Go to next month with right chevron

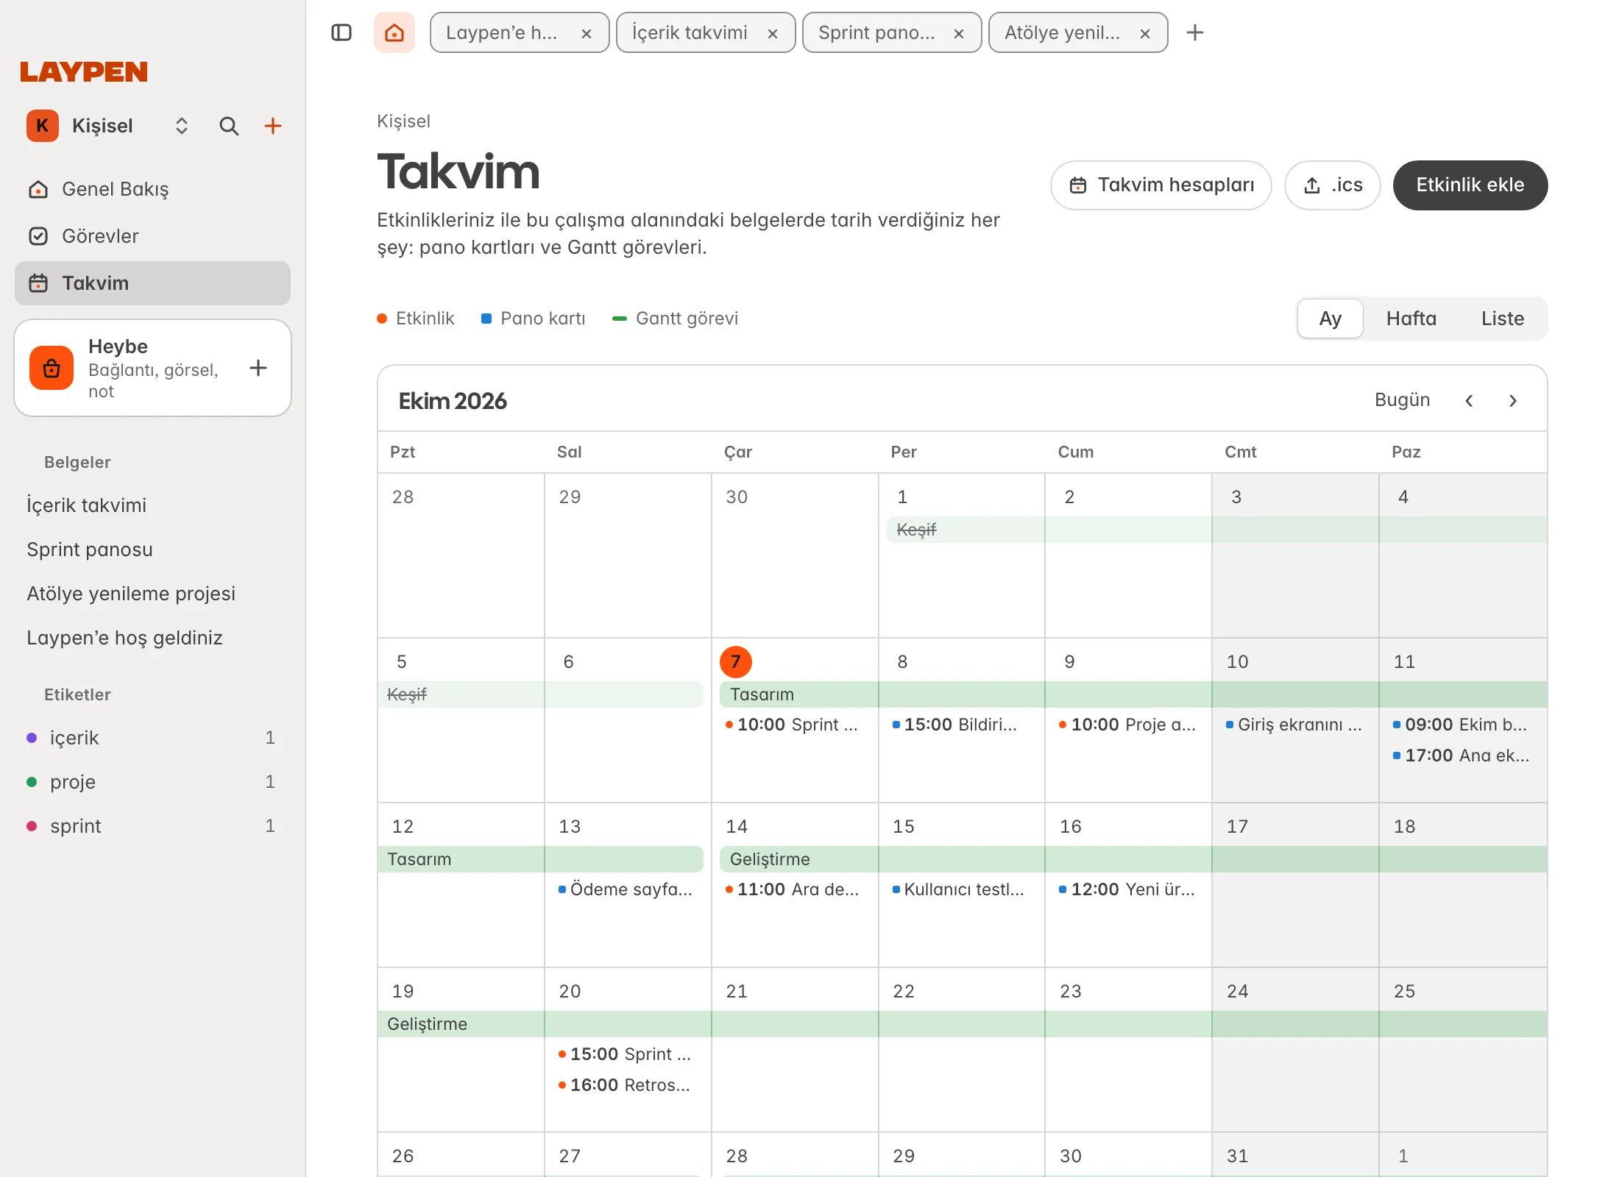tap(1512, 401)
